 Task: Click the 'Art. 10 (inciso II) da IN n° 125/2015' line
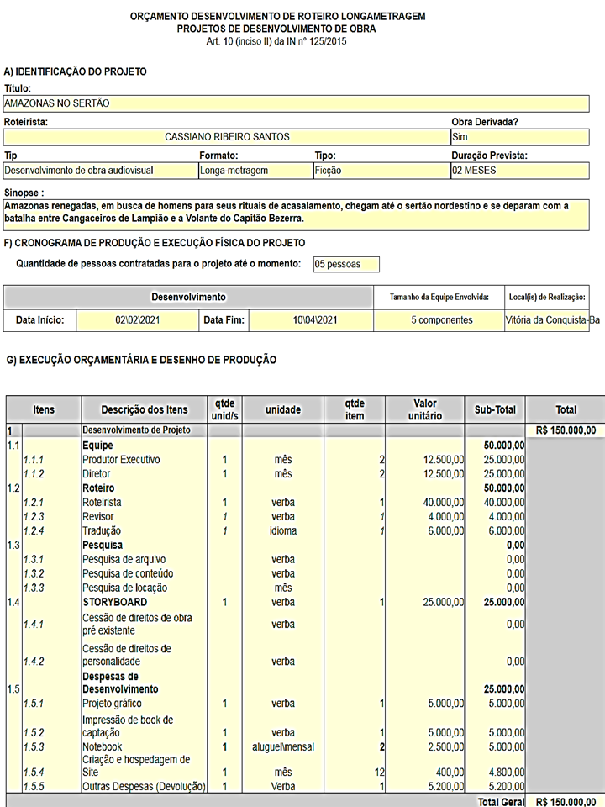276,42
